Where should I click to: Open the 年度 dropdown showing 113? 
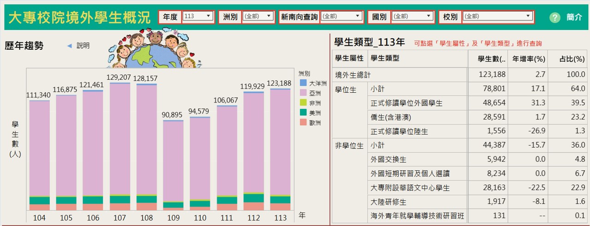click(x=198, y=17)
